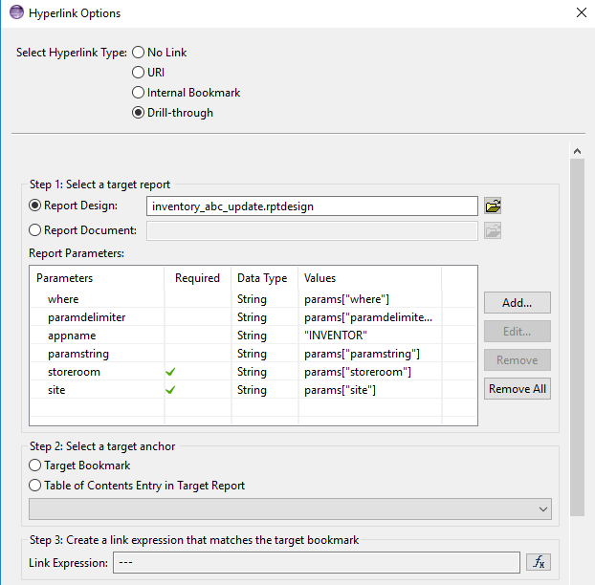Screen dimensions: 595x585
Task: Select the 'where' parameter row
Action: tap(253, 299)
